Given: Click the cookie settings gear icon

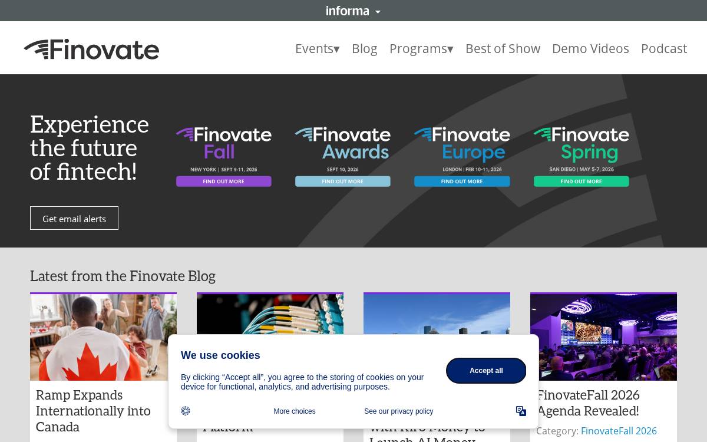Looking at the screenshot, I should pos(186,411).
